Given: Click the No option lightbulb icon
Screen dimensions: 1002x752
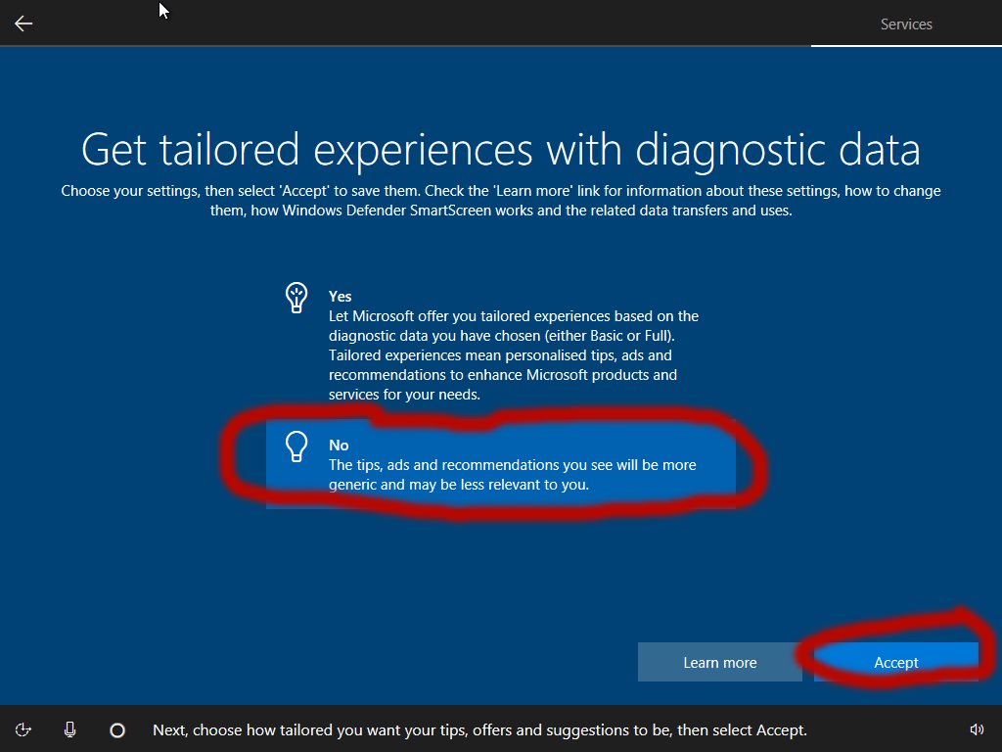Looking at the screenshot, I should click(x=296, y=446).
